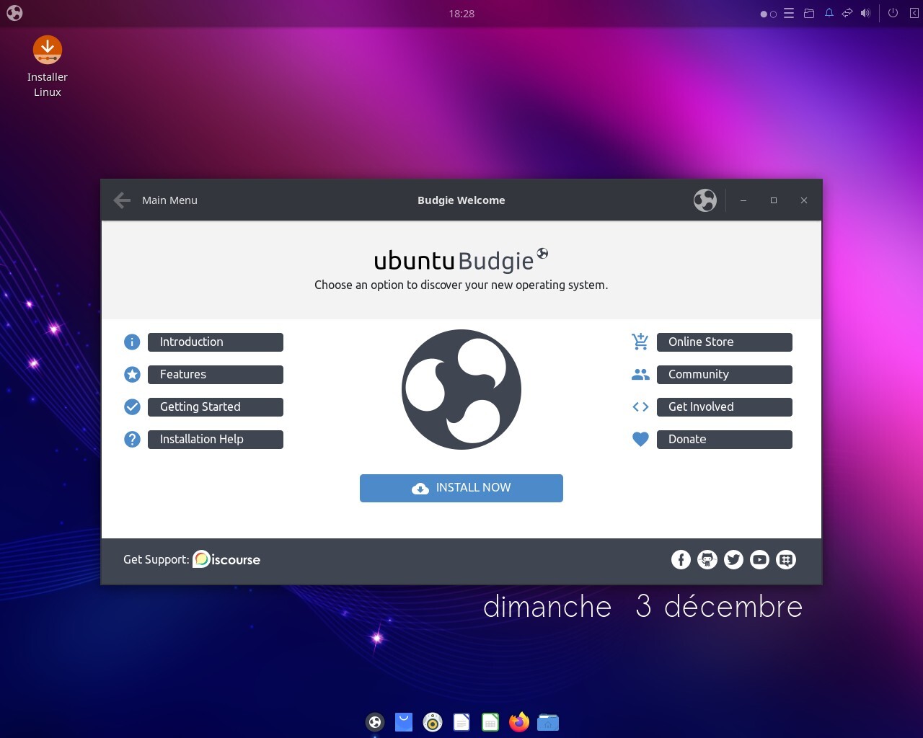Open the Getting Started section
The height and width of the screenshot is (738, 923).
coord(216,407)
